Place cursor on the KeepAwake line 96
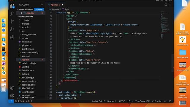 click(x=70, y=78)
